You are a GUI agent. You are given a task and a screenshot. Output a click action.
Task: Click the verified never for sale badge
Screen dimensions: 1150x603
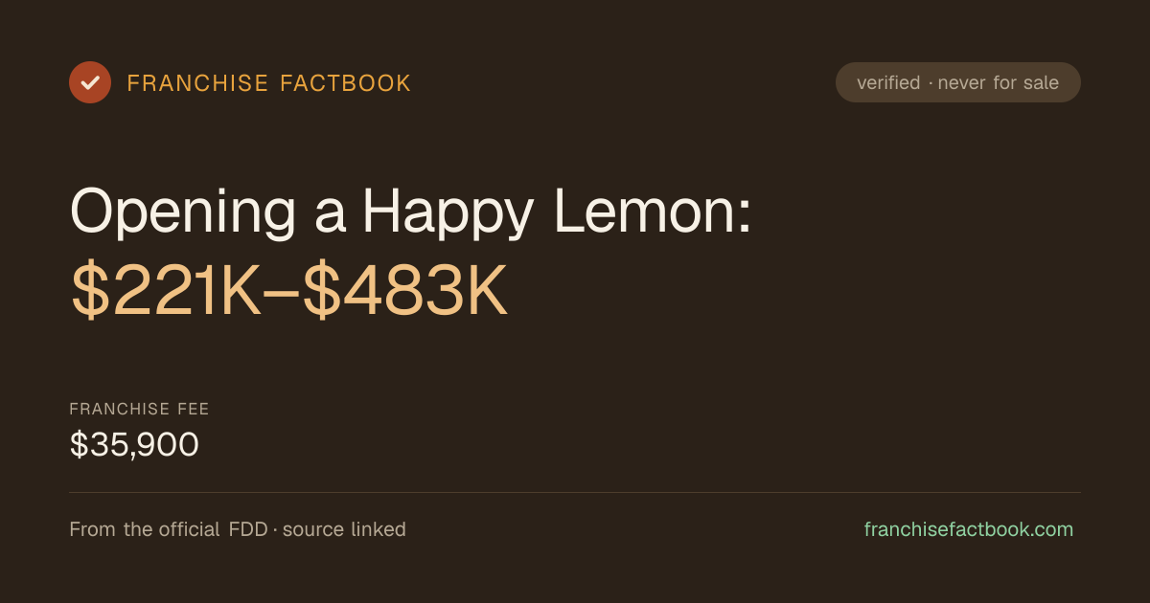tap(958, 82)
